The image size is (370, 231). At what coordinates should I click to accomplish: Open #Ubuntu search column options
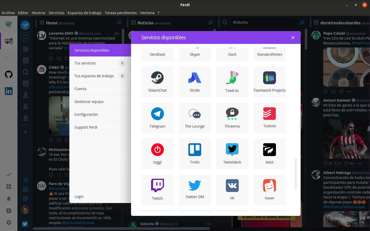pos(302,23)
